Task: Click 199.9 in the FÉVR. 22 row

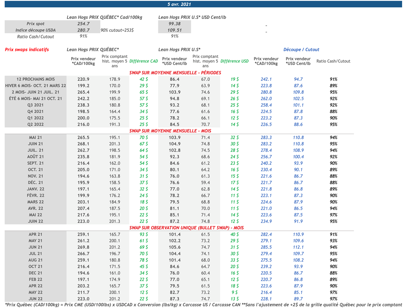Action: [x=83, y=195]
